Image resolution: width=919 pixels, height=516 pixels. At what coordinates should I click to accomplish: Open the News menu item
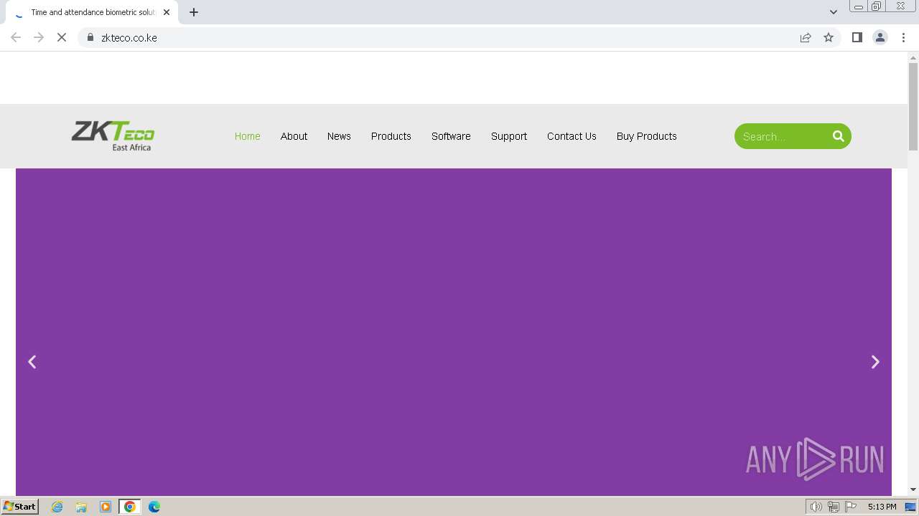pos(339,136)
